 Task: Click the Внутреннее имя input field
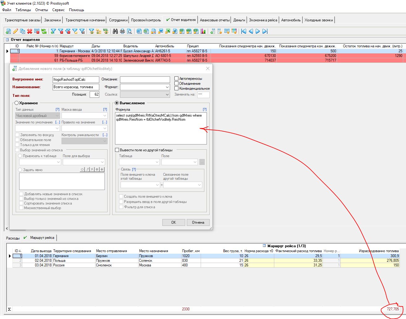point(76,80)
